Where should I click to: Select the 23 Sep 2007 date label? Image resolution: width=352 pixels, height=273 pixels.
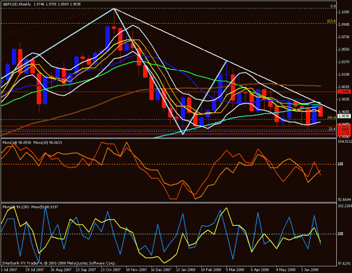pyautogui.click(x=85, y=270)
